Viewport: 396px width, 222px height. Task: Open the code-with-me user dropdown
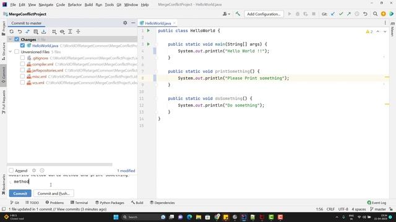tap(226, 14)
